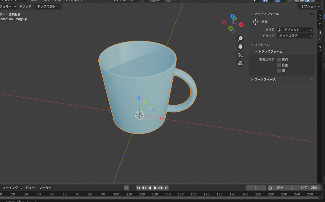Image resolution: width=325 pixels, height=202 pixels.
Task: Open the 座標系 デフォルト dropdown
Action: tap(295, 30)
